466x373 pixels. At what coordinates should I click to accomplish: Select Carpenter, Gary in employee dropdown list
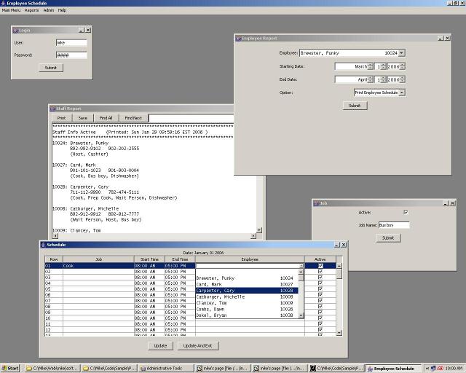(x=247, y=291)
